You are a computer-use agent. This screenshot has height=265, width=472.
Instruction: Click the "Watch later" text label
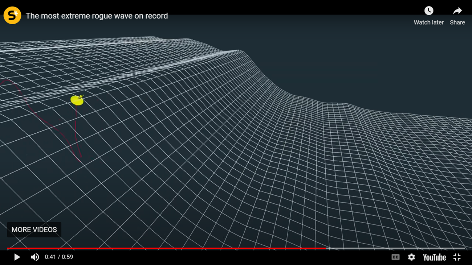pos(428,22)
